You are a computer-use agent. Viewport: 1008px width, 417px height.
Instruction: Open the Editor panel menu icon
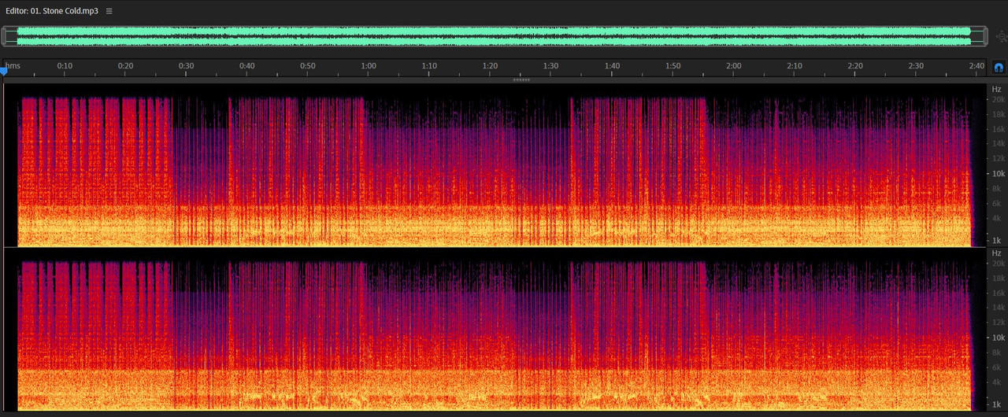point(109,11)
